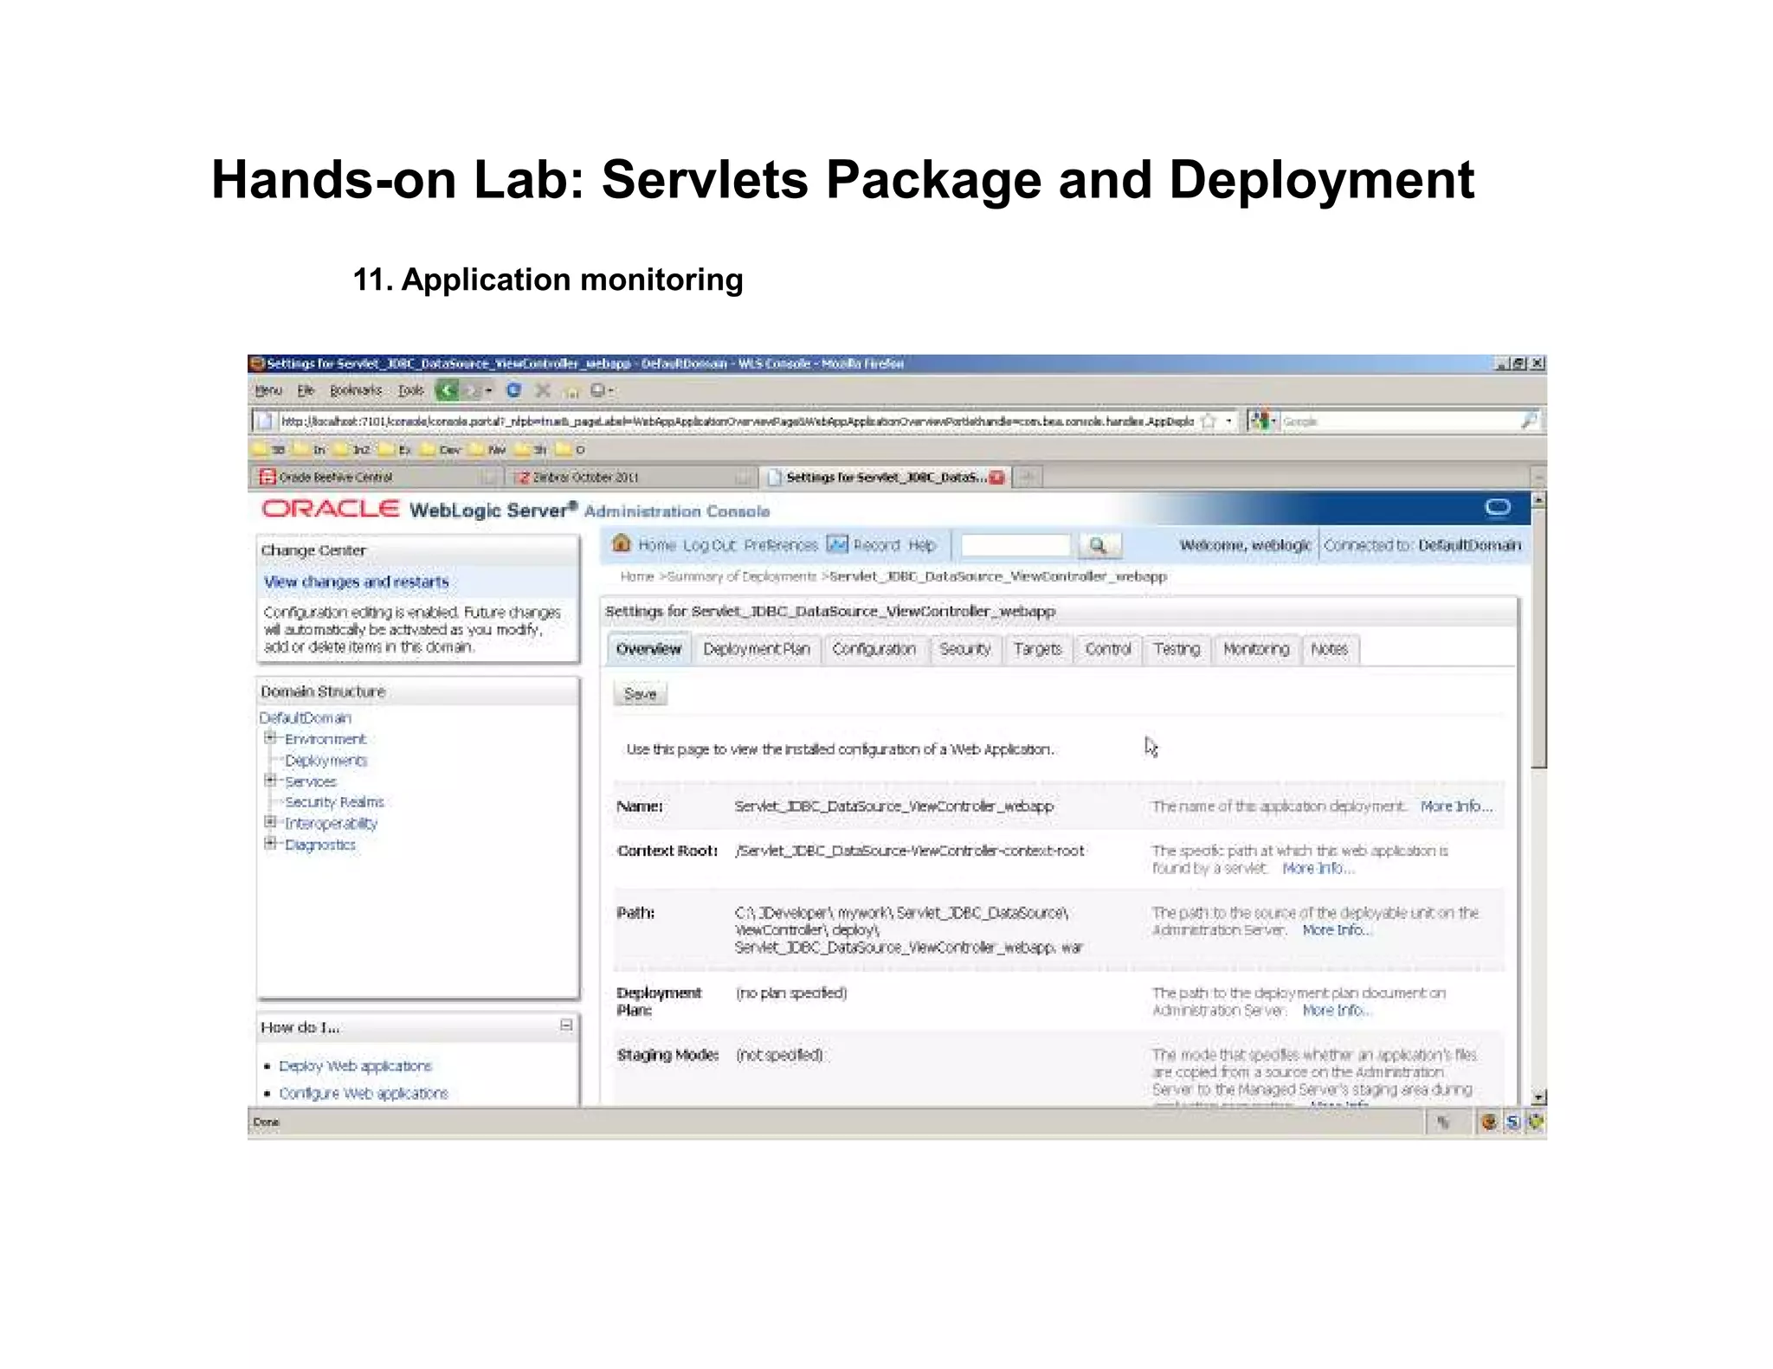Collapse the How do I... panel
This screenshot has height=1369, width=1773.
[x=566, y=1025]
